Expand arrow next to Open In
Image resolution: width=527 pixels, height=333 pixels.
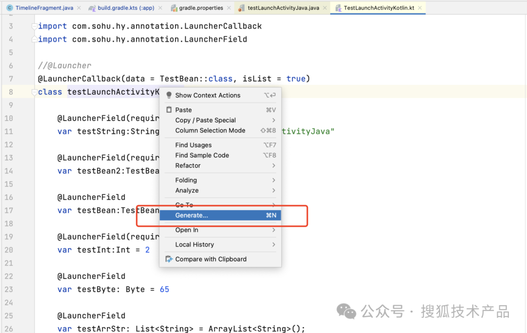pos(274,230)
